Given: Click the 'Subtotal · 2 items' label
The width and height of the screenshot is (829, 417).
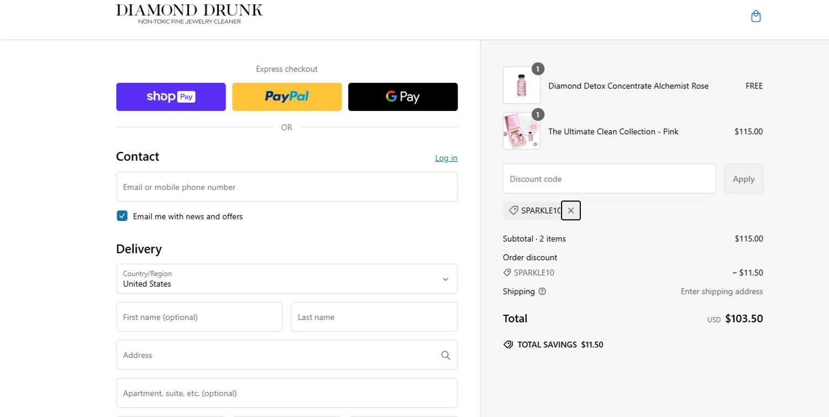Looking at the screenshot, I should coord(534,239).
